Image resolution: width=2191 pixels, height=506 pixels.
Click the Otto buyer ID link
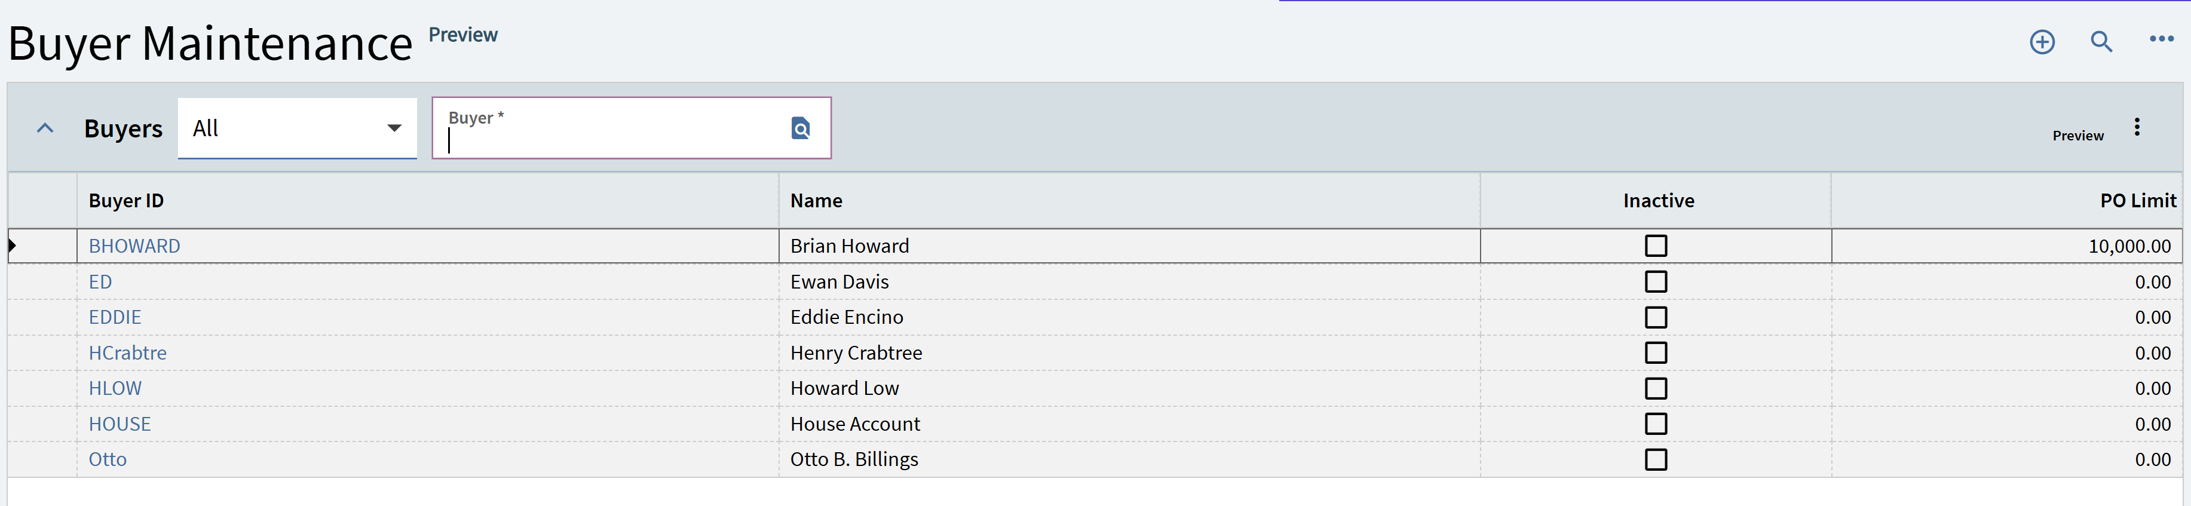pyautogui.click(x=108, y=459)
